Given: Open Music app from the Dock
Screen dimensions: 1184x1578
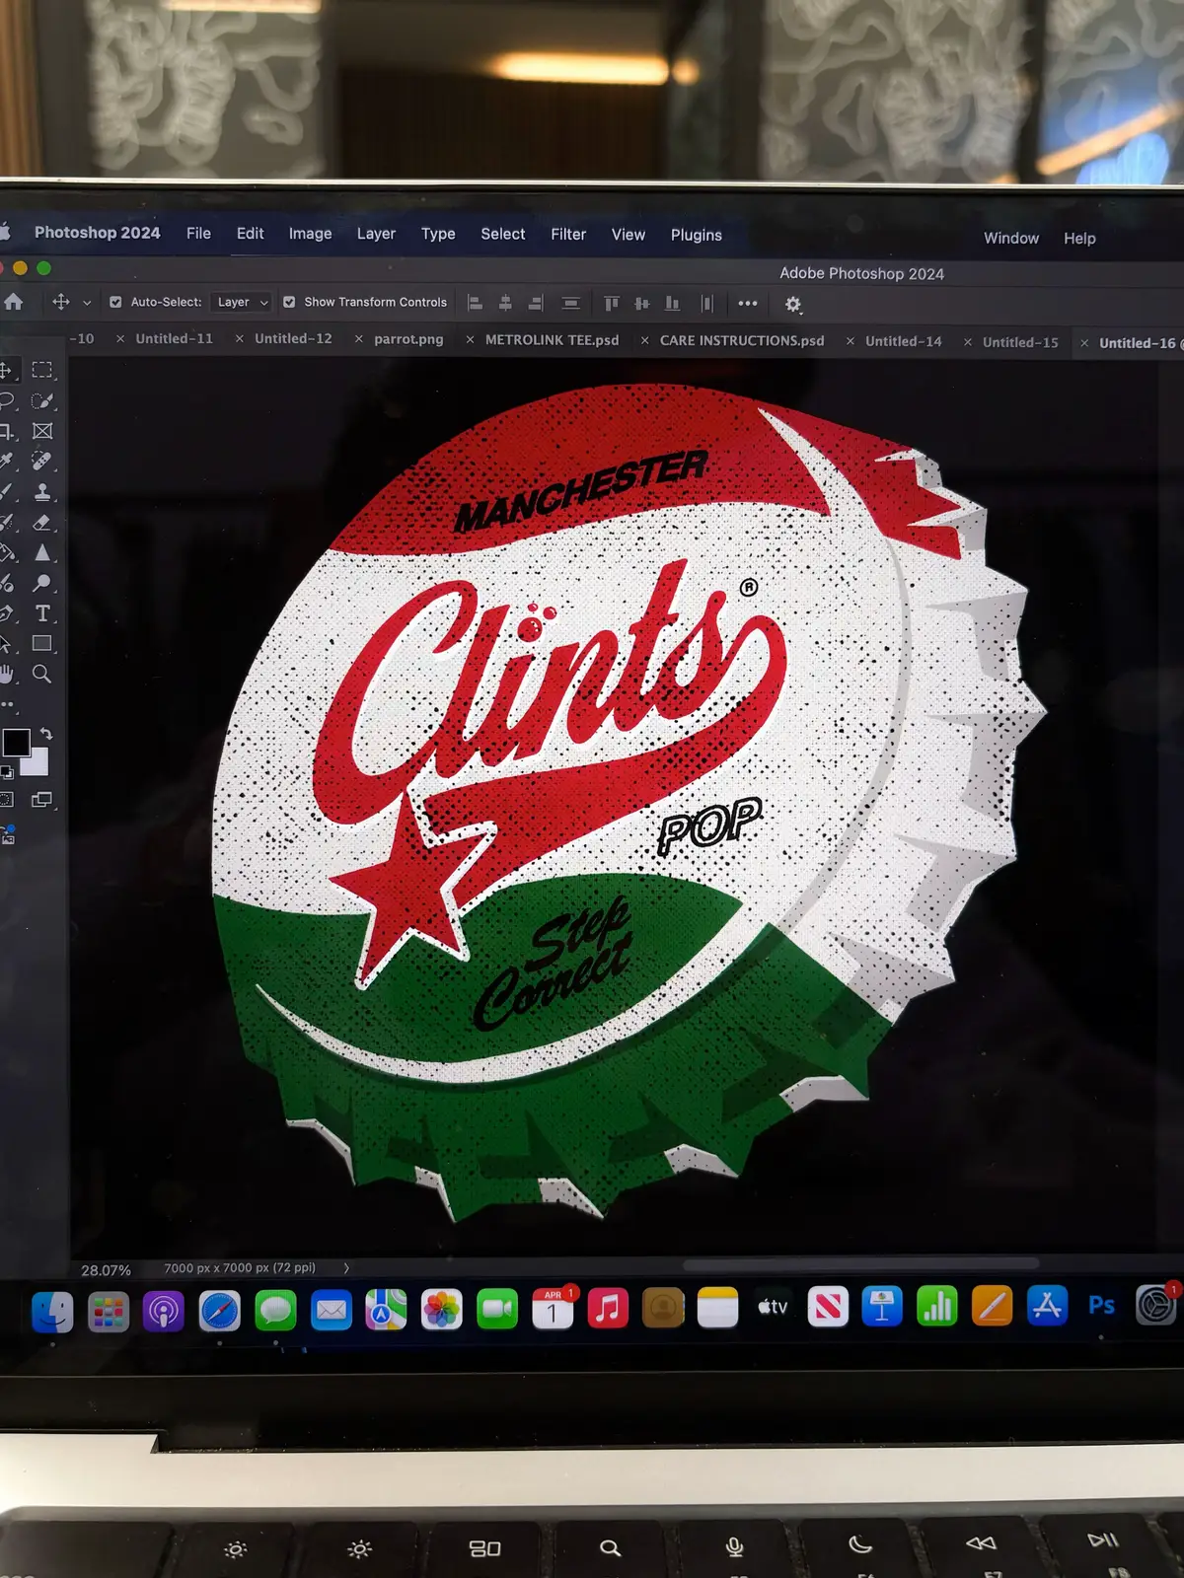Looking at the screenshot, I should (608, 1309).
